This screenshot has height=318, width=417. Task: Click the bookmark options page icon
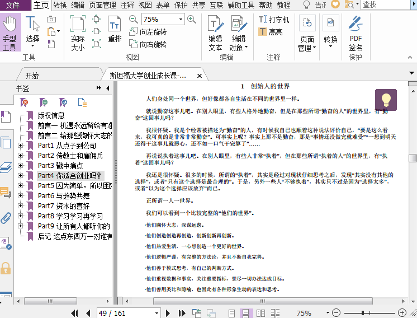(x=82, y=102)
